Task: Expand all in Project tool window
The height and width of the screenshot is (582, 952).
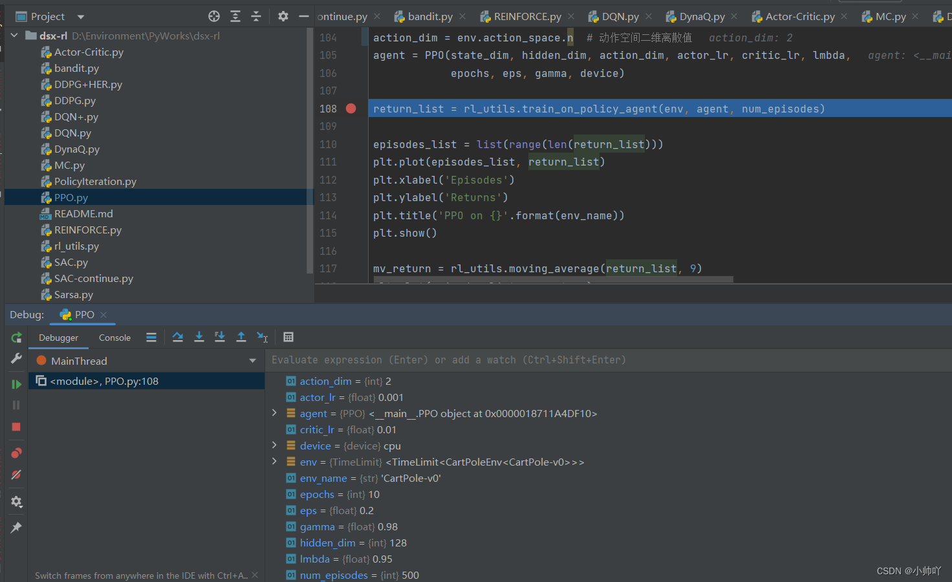Action: 235,16
